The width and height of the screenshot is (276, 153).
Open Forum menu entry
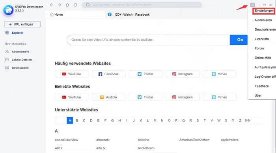coord(259,48)
